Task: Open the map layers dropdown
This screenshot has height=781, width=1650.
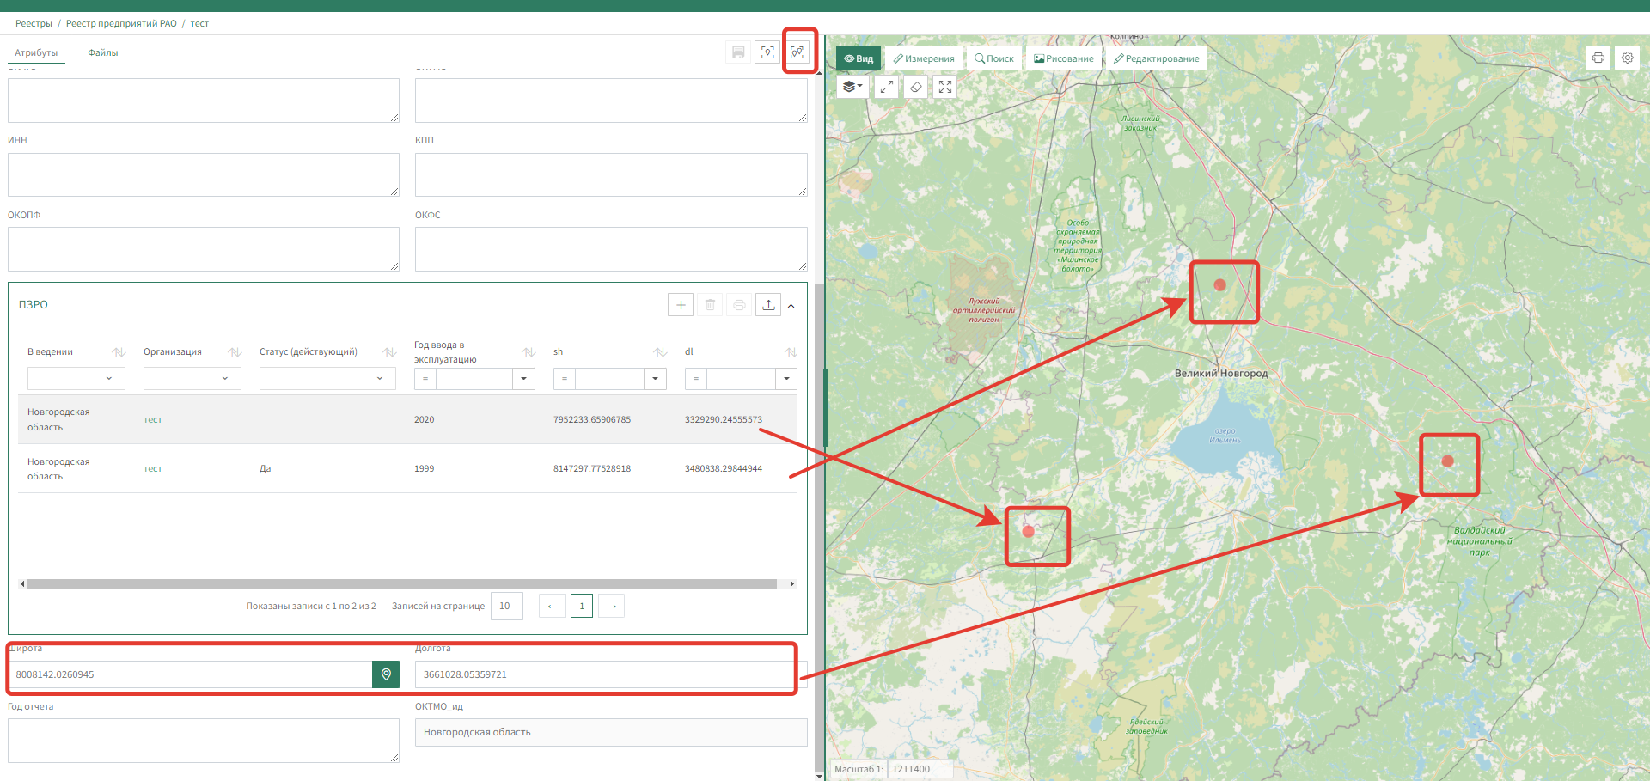Action: (x=852, y=87)
